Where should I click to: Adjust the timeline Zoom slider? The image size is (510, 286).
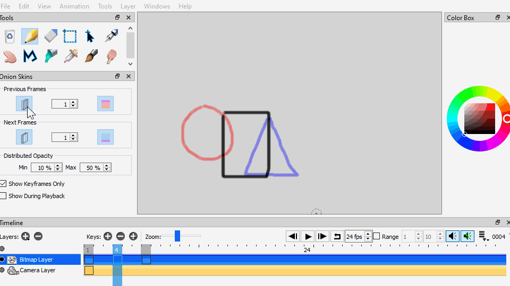[x=177, y=236]
